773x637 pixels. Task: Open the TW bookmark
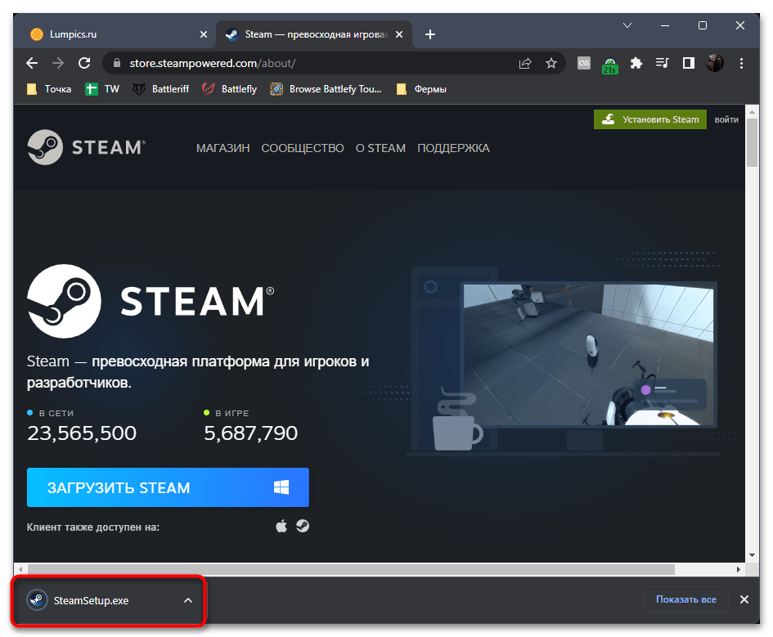102,89
